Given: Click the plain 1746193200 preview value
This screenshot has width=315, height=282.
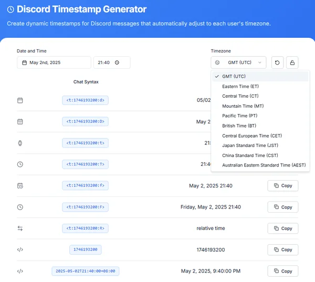Looking at the screenshot, I should point(211,250).
